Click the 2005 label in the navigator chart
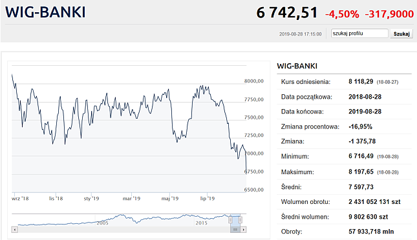417x240 pixels. [x=102, y=223]
